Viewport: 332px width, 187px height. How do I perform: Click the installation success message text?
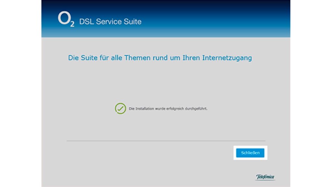click(x=169, y=108)
